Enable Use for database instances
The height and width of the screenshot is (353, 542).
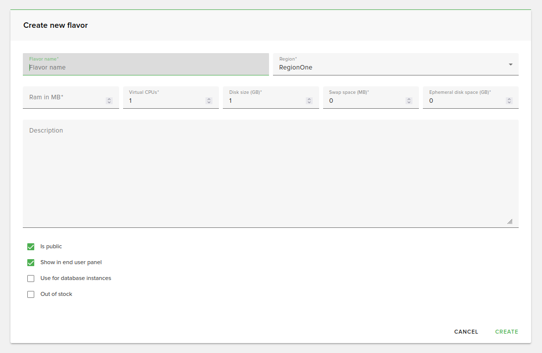pyautogui.click(x=30, y=278)
